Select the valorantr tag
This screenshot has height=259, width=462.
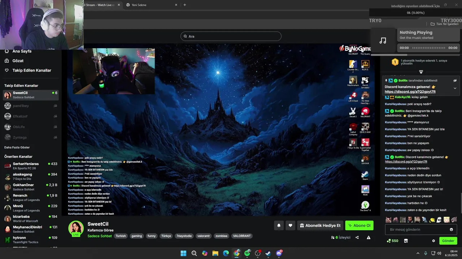click(x=204, y=236)
